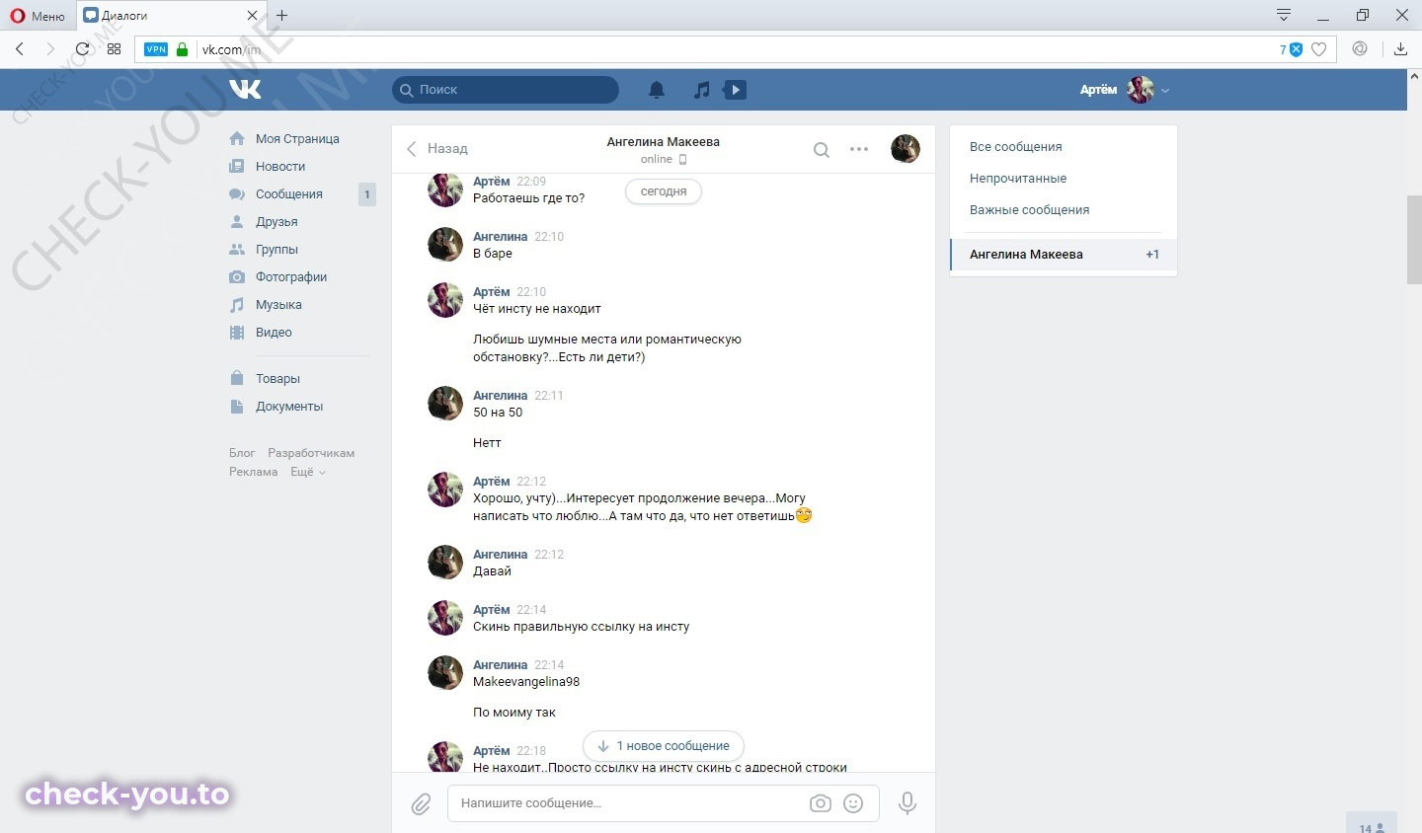Click message text 'Makeevangelina98'
Screen dimensions: 1422x833
click(x=526, y=682)
